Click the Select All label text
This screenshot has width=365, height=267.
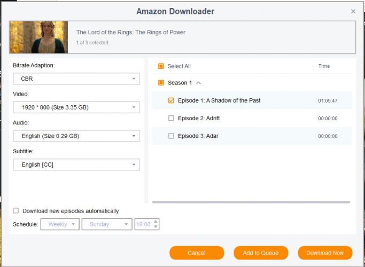point(179,66)
